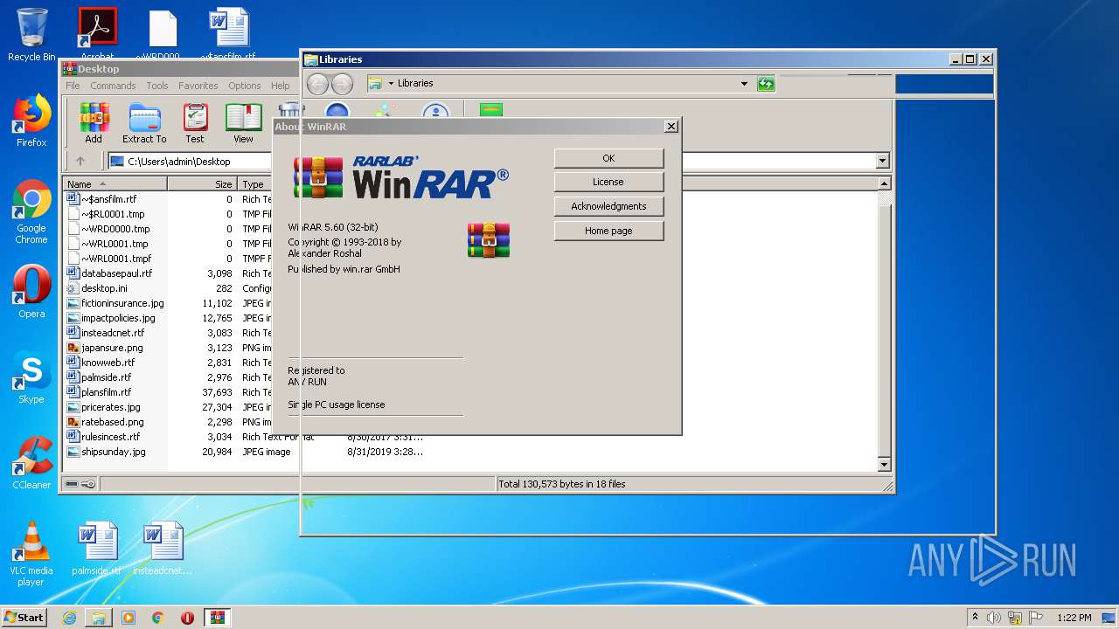Click Chrome taskbar icon

coord(158,618)
